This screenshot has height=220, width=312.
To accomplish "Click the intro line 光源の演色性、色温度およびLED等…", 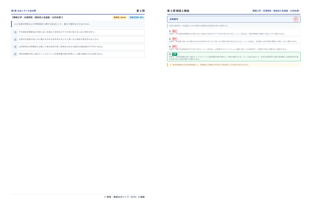I will 199,26.
